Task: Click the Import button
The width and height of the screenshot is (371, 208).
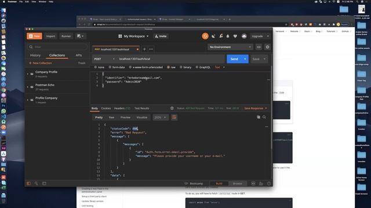Action: click(50, 36)
